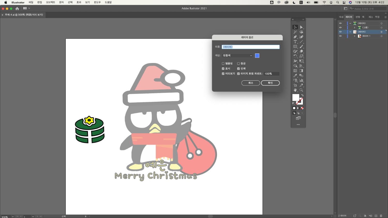The height and width of the screenshot is (218, 388).
Task: Toggle the 이미지 흐림 퍼센트 checkbox
Action: tap(238, 74)
